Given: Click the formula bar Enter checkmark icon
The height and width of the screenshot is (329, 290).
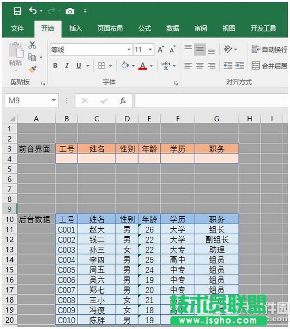Looking at the screenshot, I should [x=104, y=101].
